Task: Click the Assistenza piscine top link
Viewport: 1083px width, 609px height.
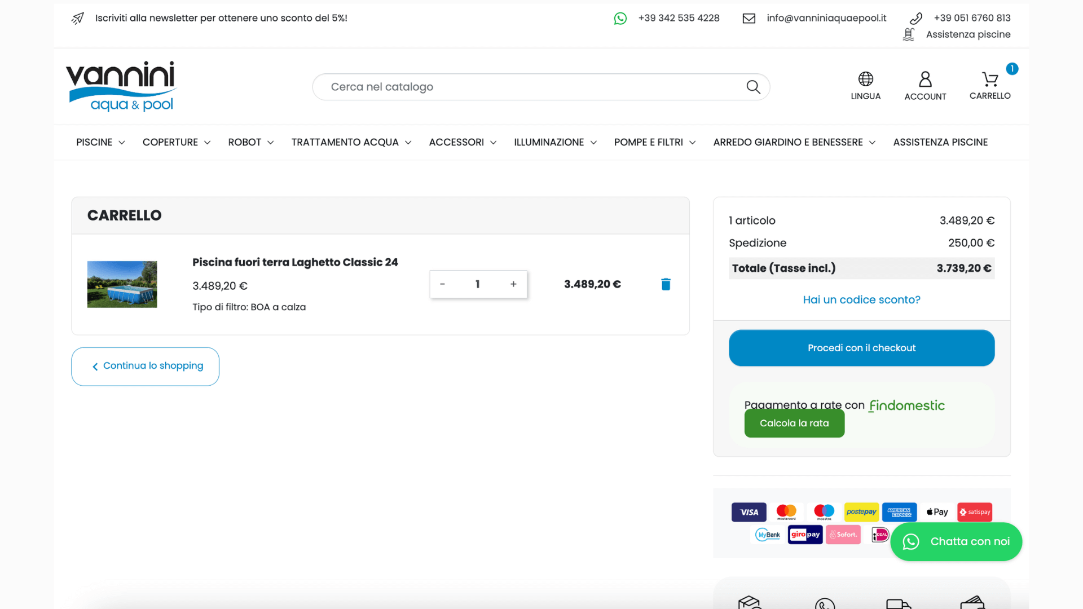Action: click(968, 34)
